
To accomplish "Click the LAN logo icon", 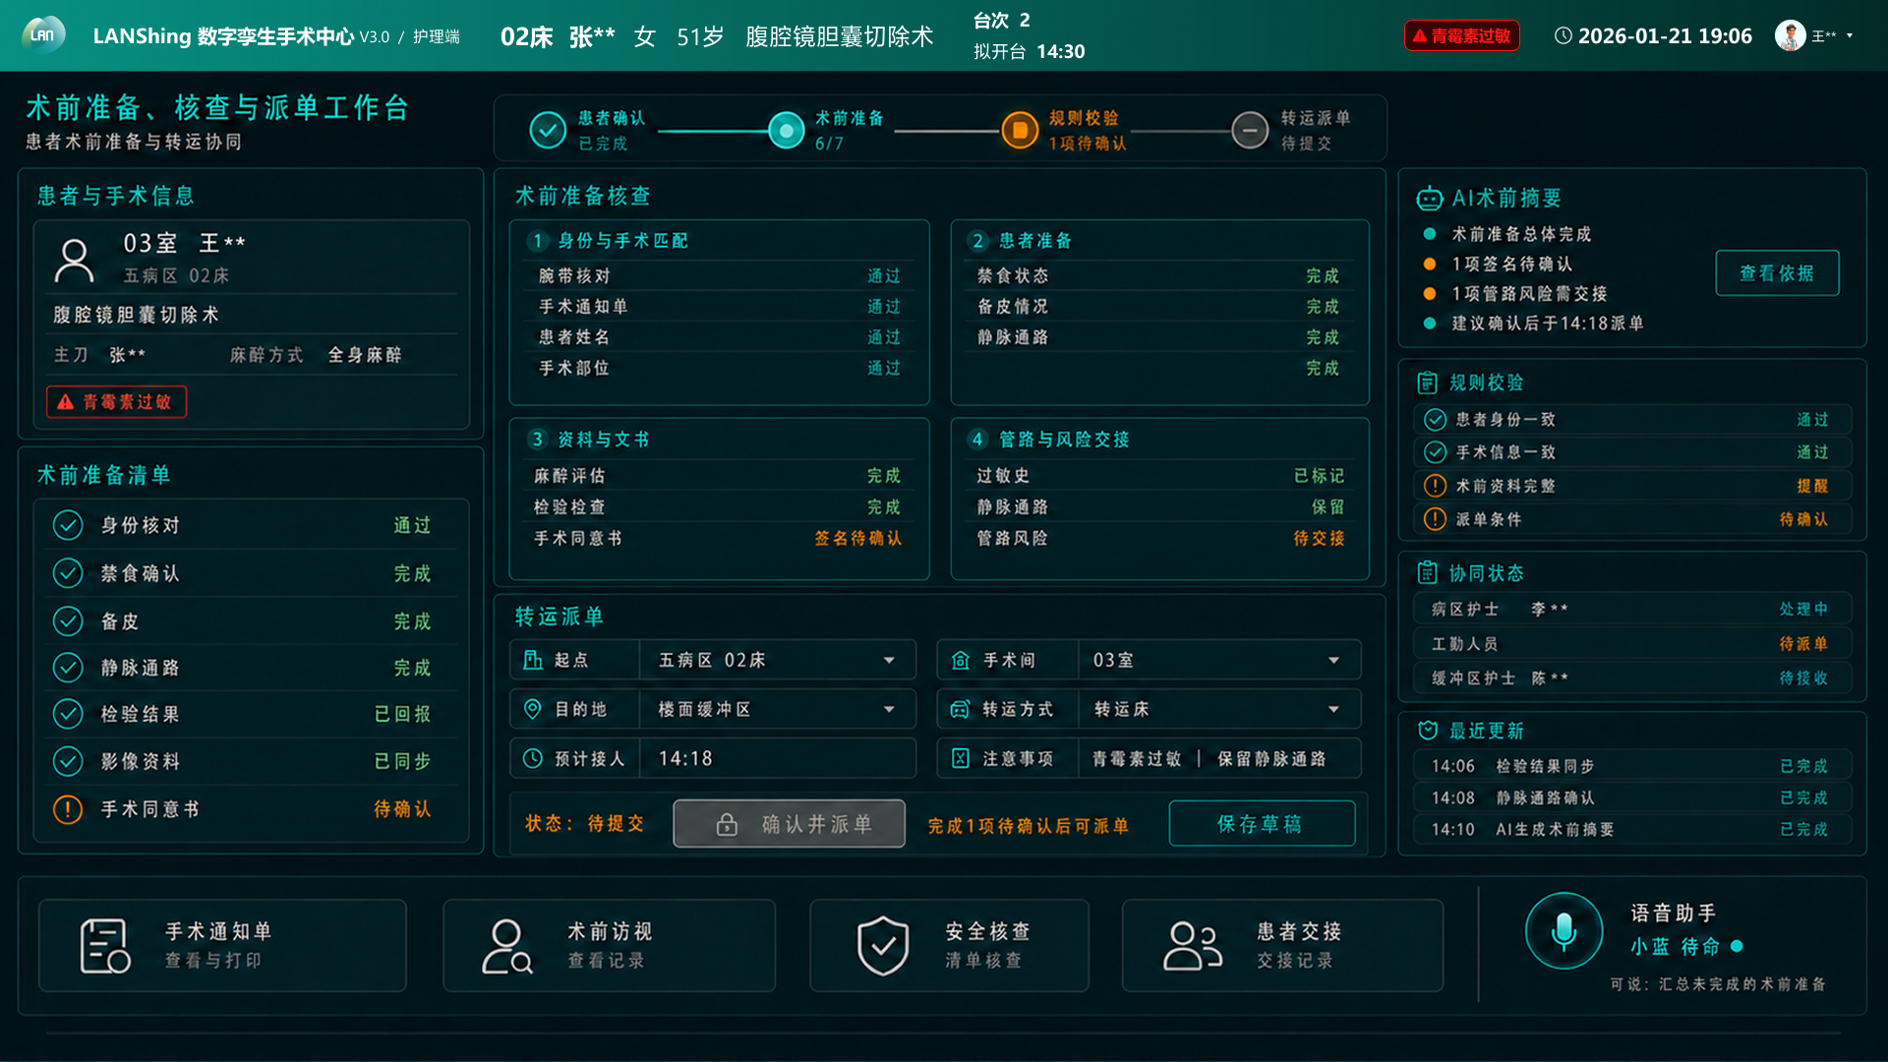I will tap(43, 35).
